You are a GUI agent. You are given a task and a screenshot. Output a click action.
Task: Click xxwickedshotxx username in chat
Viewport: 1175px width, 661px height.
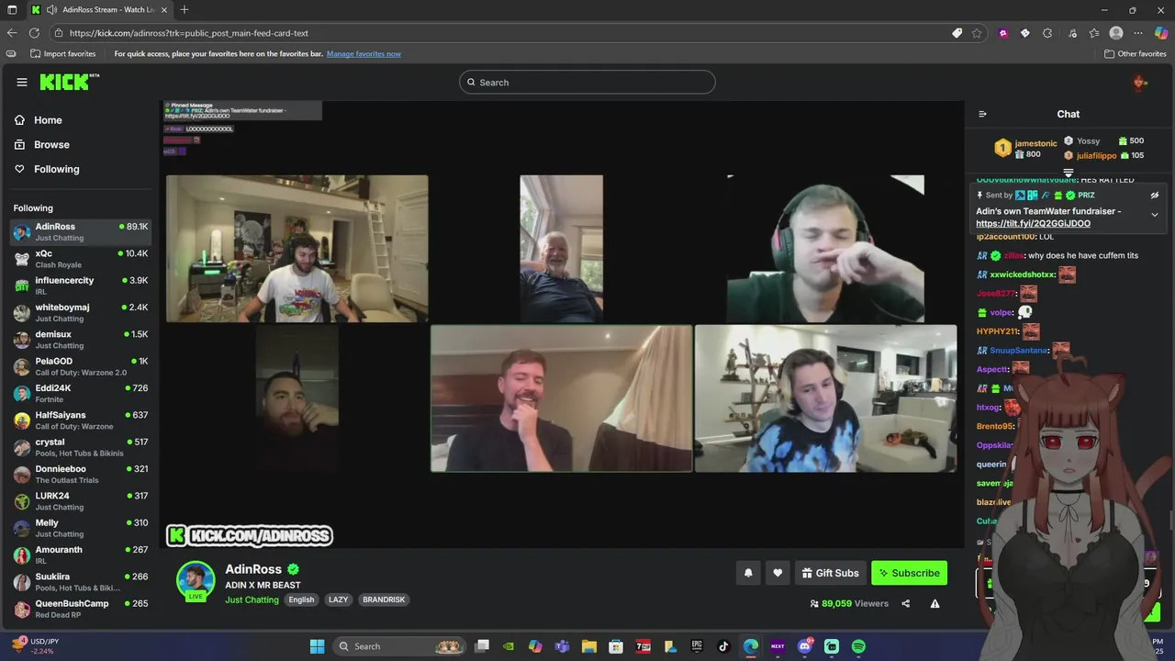[x=1023, y=274]
